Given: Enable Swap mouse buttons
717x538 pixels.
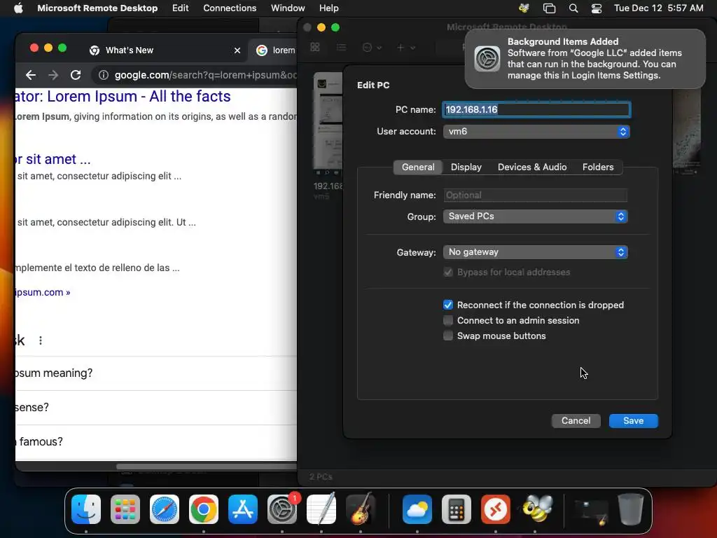Looking at the screenshot, I should coord(448,336).
